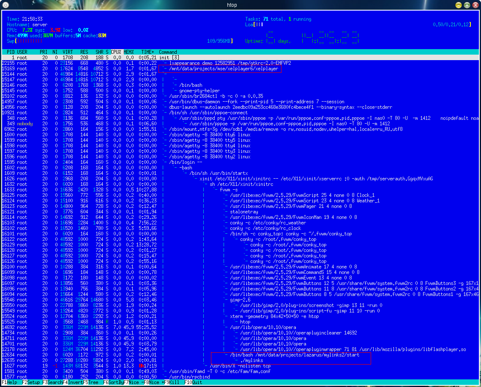Click the TIME+ column header

pyautogui.click(x=148, y=52)
